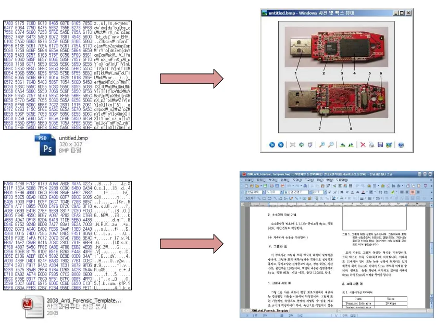Click the highlighter pen icon in Hangul
436x326 pixels.
(x=393, y=192)
